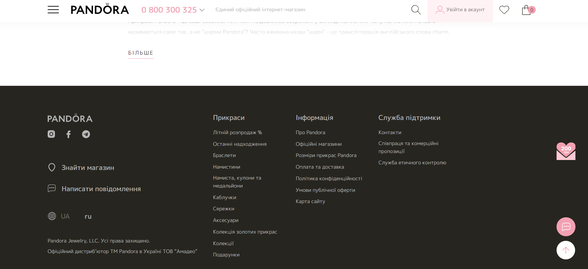The image size is (588, 269).
Task: Open Знайти магазин store locator
Action: [x=88, y=168]
